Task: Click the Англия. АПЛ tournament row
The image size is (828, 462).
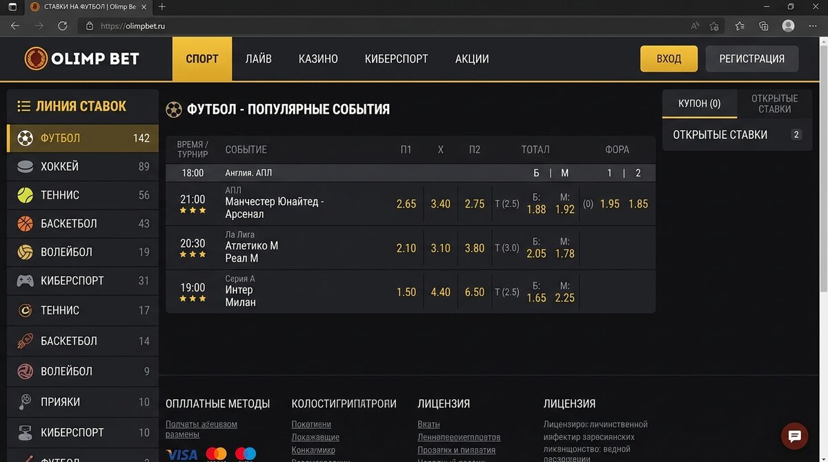Action: click(411, 173)
